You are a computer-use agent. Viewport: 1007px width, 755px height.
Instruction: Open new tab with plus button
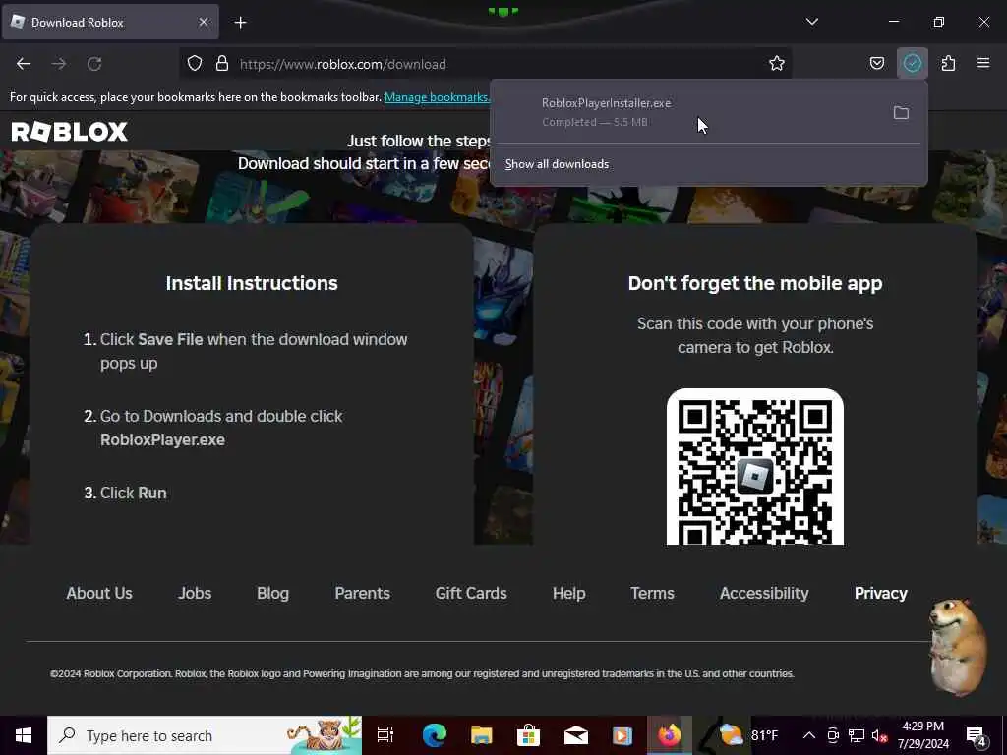tap(240, 23)
